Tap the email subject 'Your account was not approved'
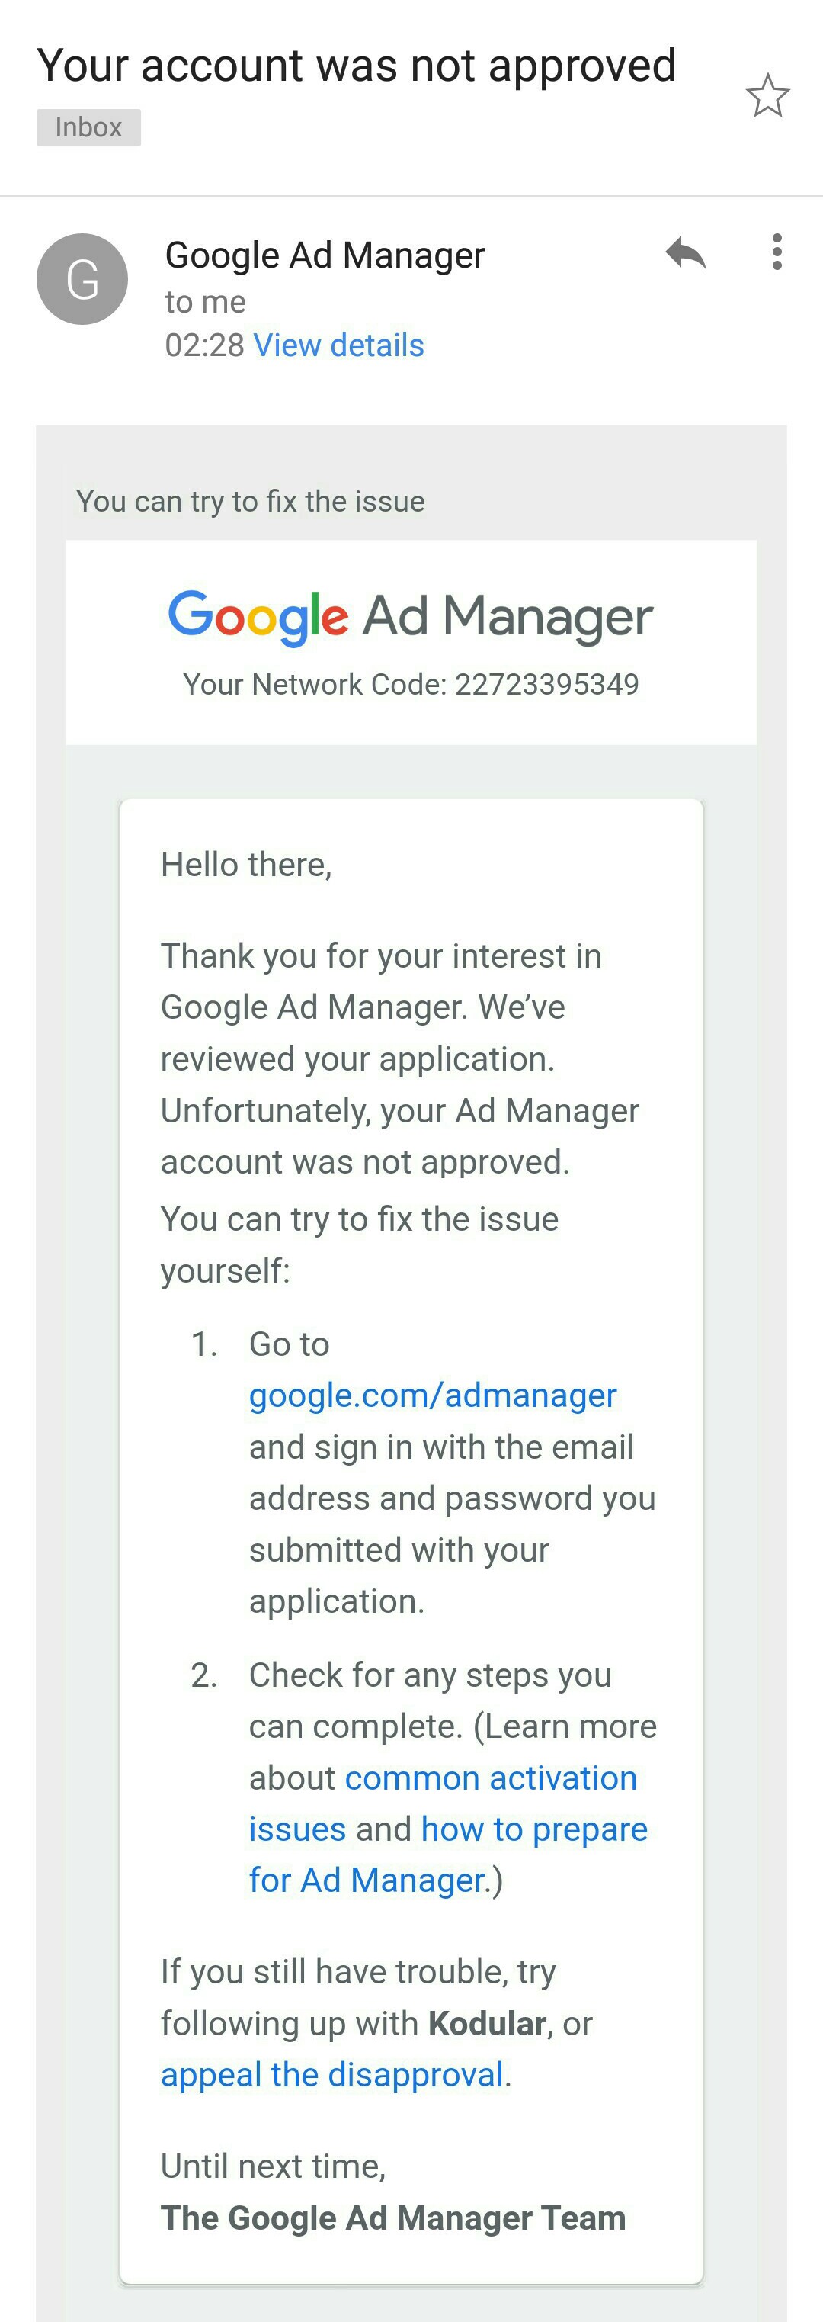 tap(357, 66)
